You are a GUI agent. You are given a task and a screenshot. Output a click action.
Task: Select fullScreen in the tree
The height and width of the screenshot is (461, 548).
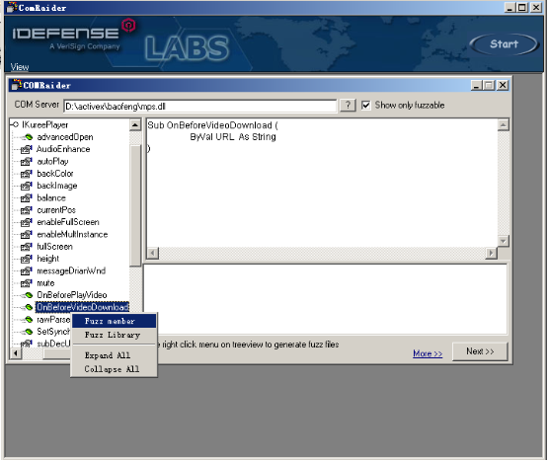coord(54,247)
